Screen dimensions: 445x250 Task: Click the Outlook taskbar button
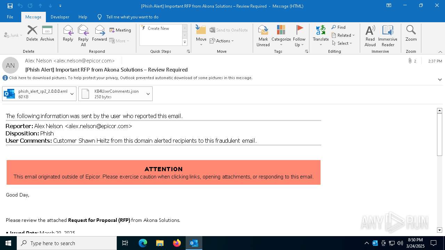(194, 243)
